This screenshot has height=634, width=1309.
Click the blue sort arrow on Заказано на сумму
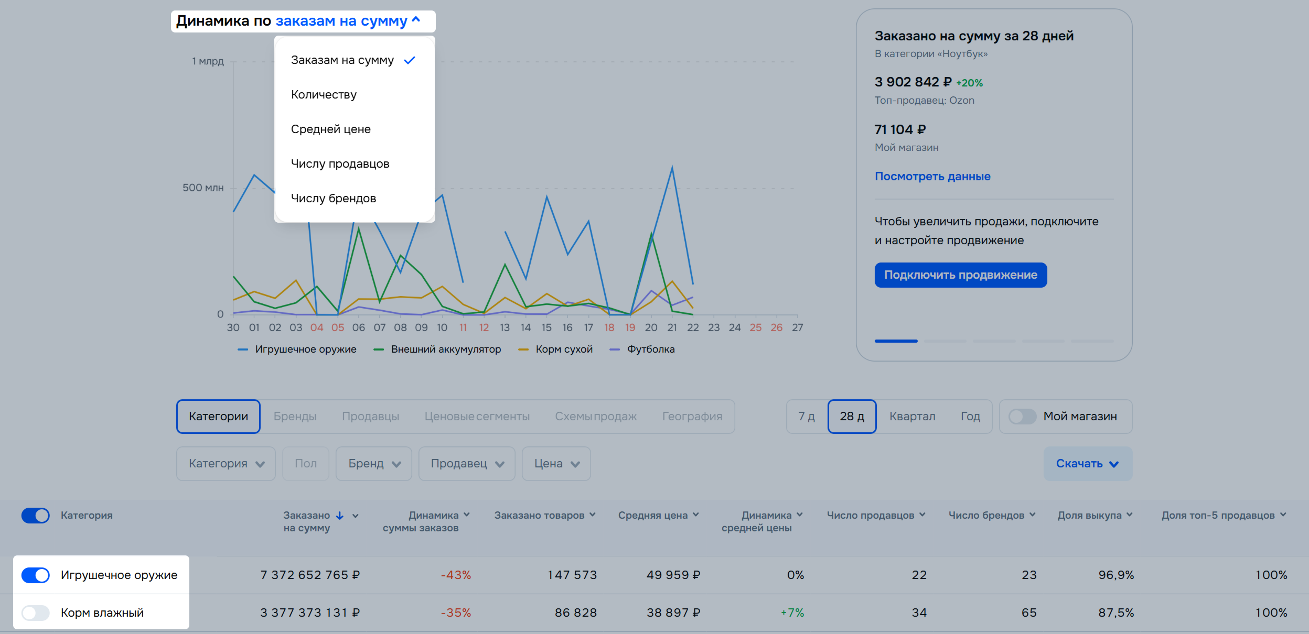point(340,516)
